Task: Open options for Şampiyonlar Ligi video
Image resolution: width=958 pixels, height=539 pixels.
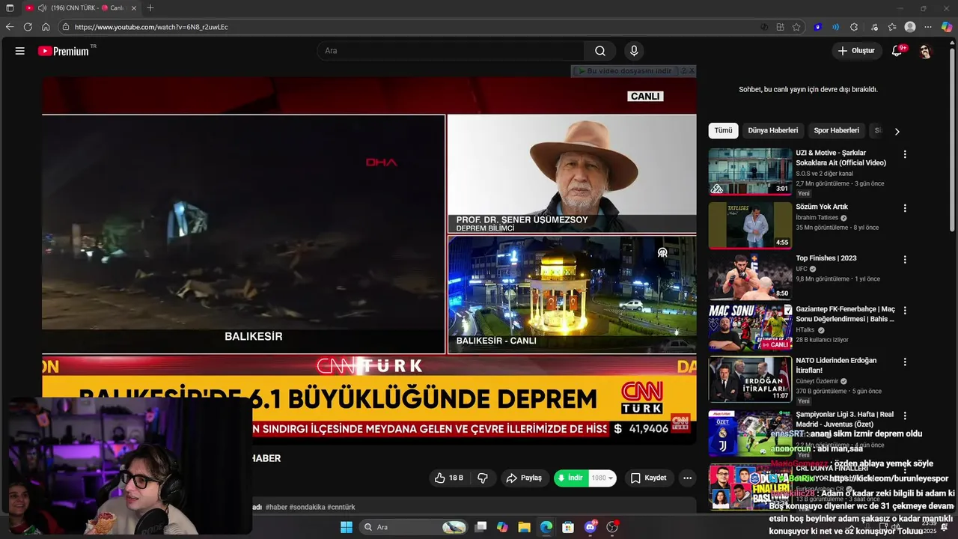Action: 905,415
